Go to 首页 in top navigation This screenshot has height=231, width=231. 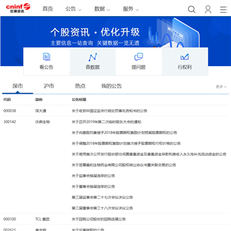47,9
